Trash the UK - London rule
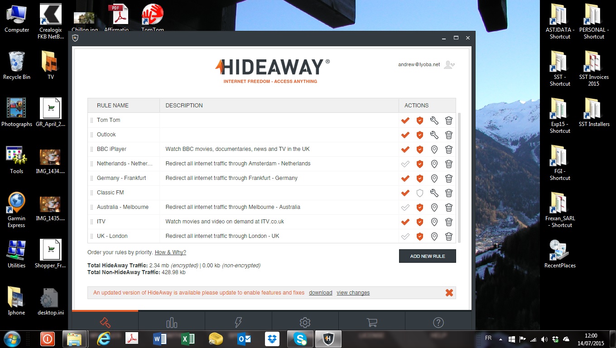The image size is (616, 348). click(x=448, y=237)
